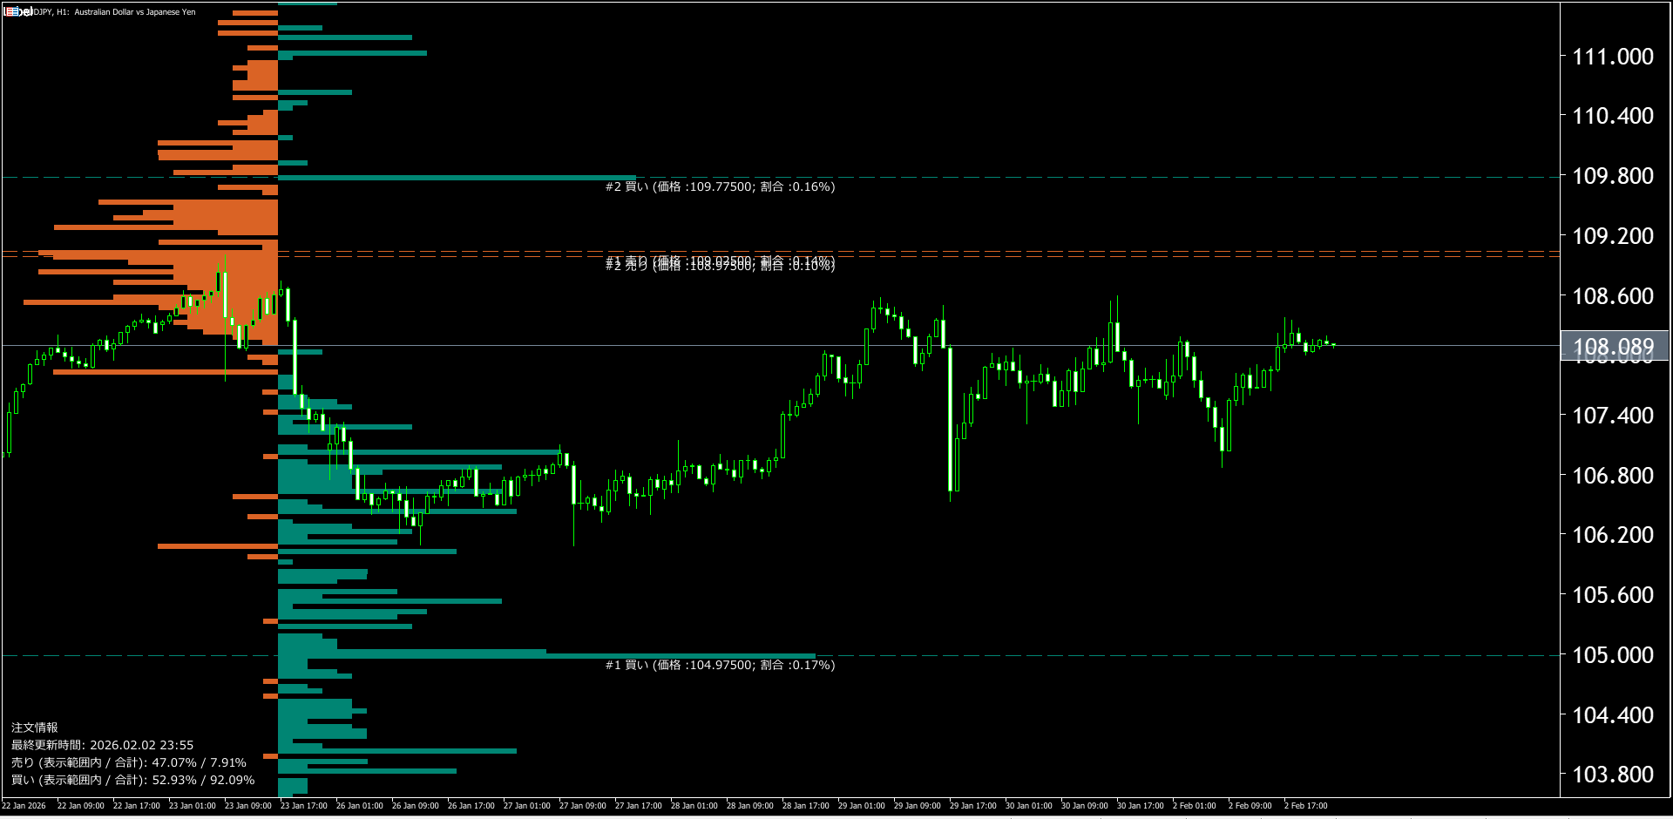This screenshot has width=1673, height=819.
Task: Click the depth-of-market icon at chart corner
Action: pyautogui.click(x=10, y=11)
